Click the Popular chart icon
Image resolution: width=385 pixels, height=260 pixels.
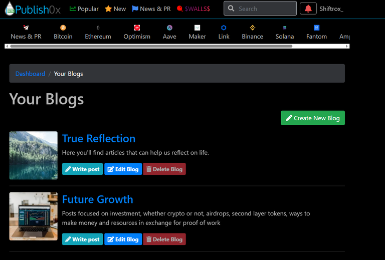tap(72, 9)
